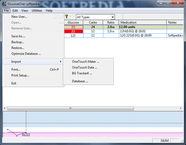This screenshot has height=145, width=186.
Task: Select glucose cell with value 73
Action: tap(74, 27)
